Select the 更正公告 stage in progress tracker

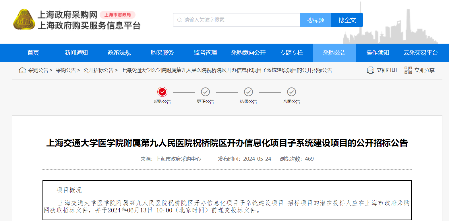point(205,92)
